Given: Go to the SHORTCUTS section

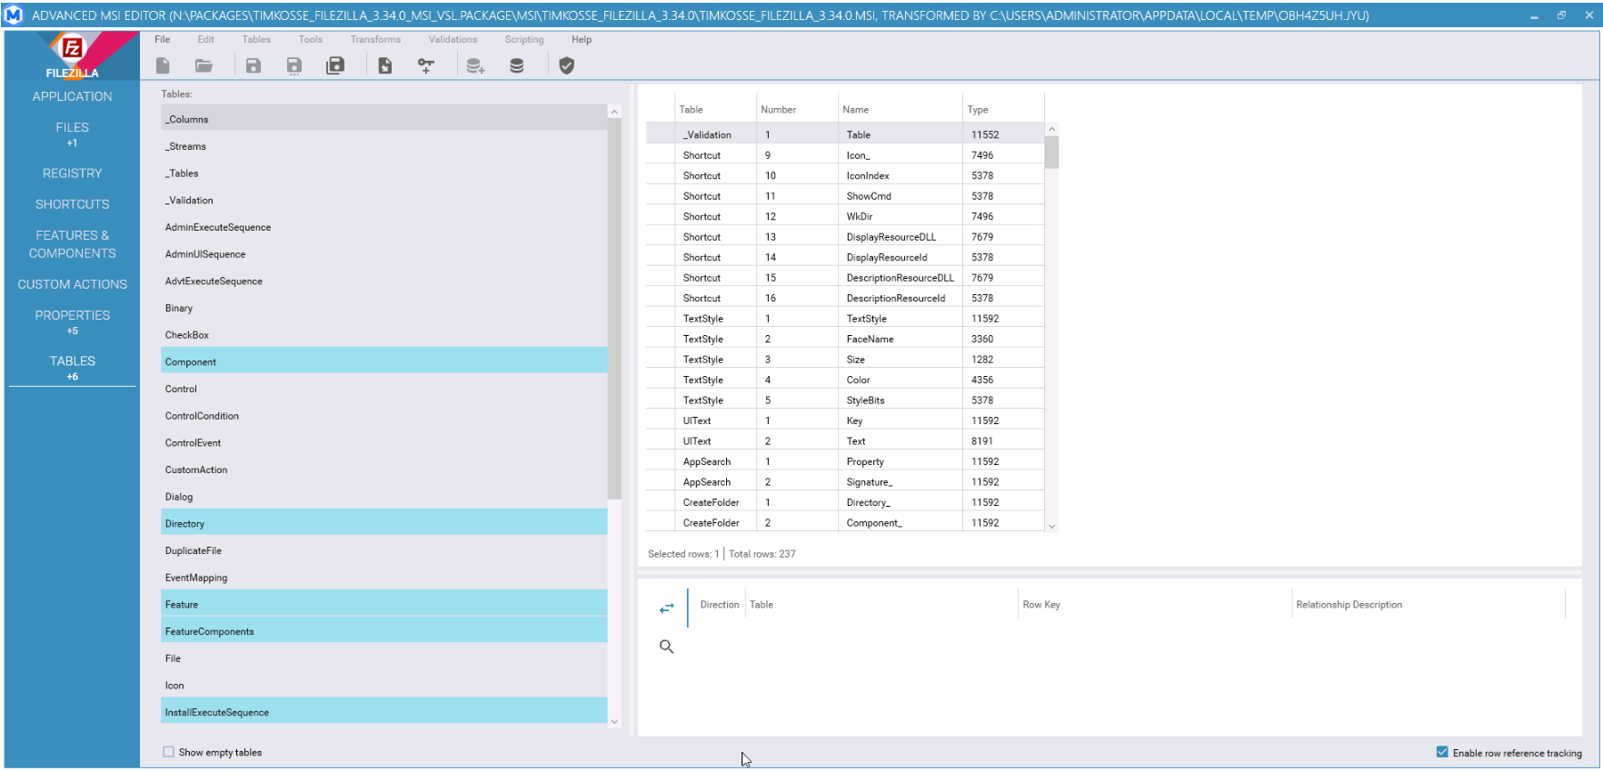Looking at the screenshot, I should coord(73,204).
